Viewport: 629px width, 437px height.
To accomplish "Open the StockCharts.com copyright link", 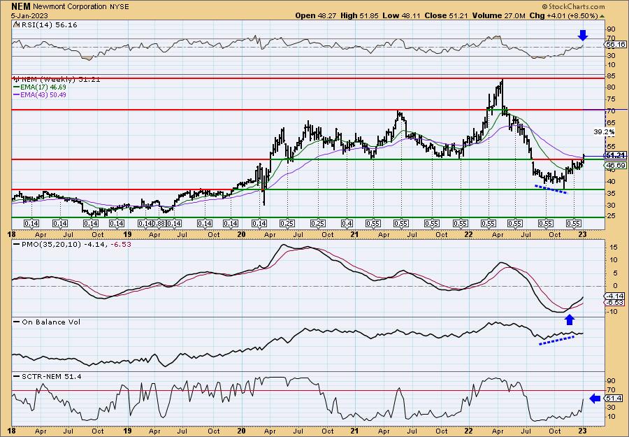I will tap(573, 6).
